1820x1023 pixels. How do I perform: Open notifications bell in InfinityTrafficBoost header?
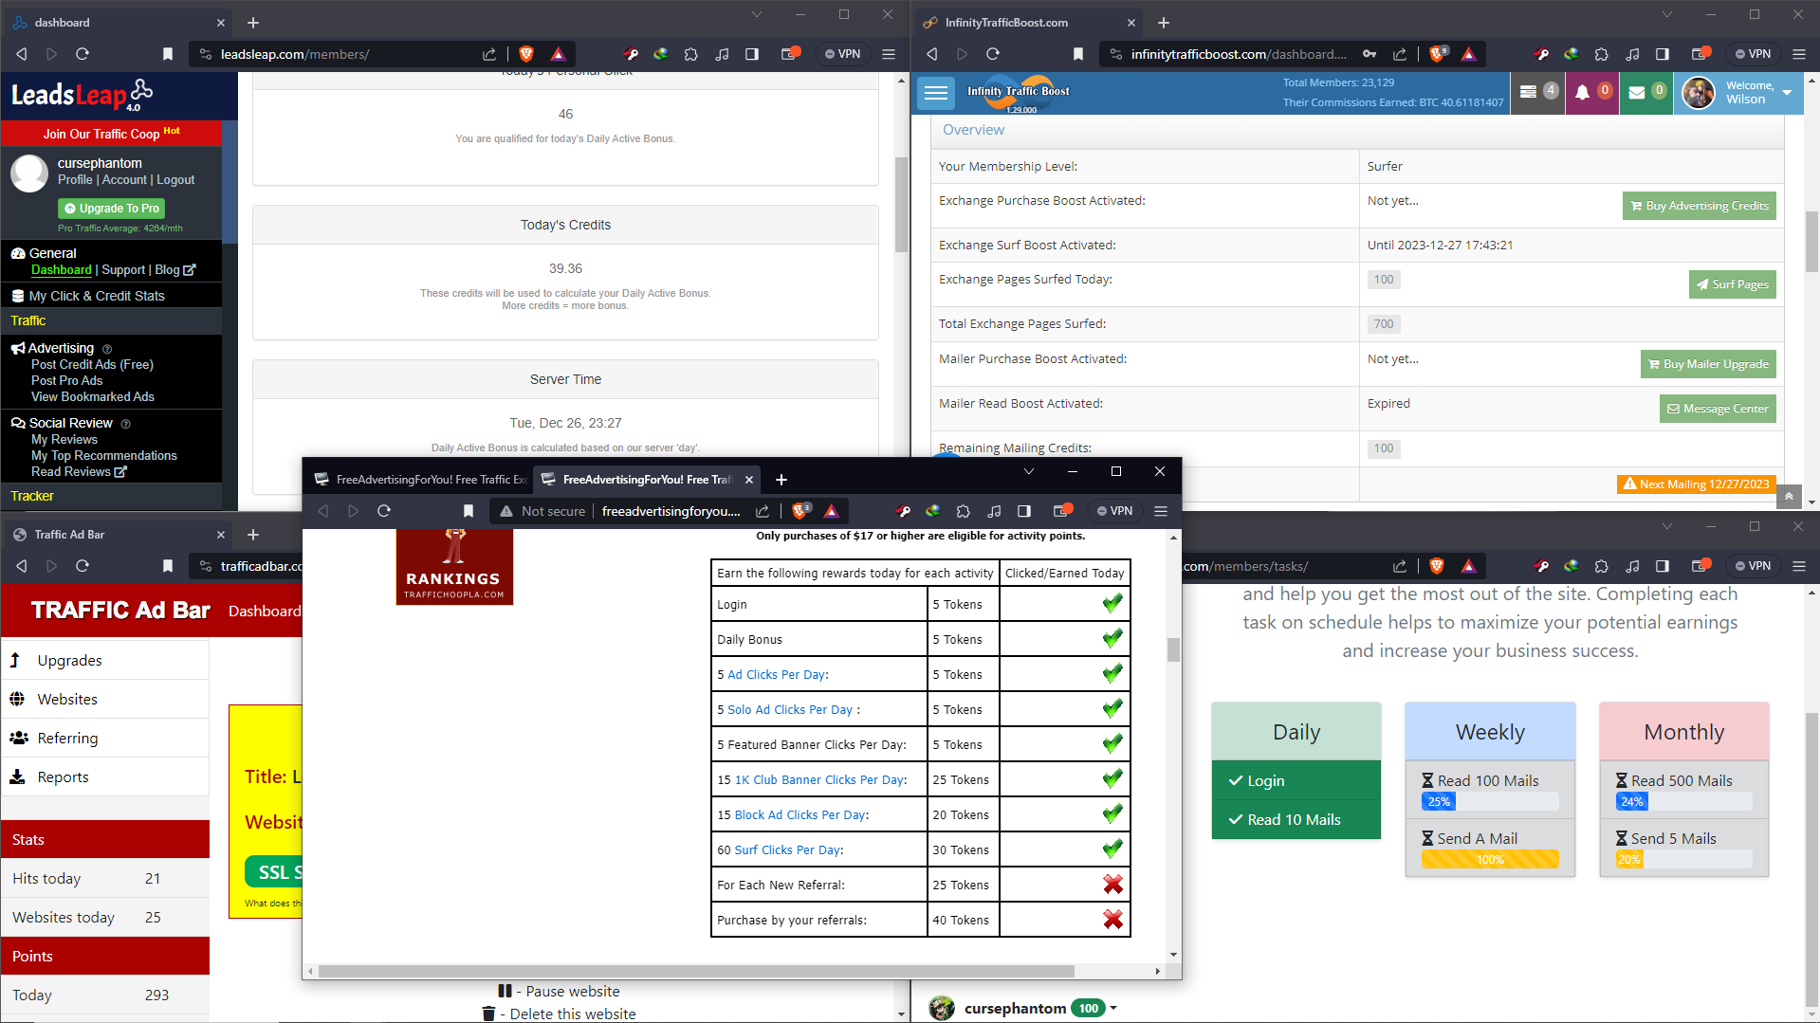pos(1583,92)
